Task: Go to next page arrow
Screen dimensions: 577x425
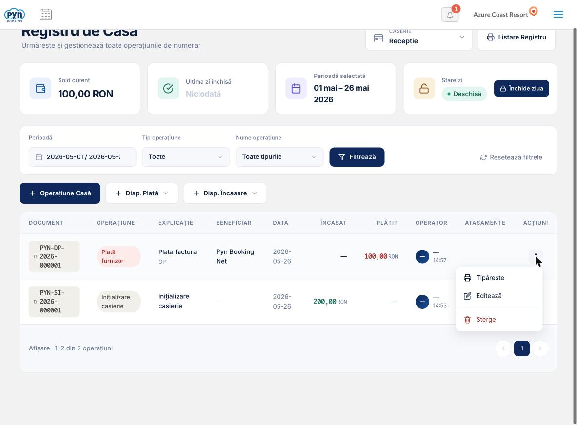Action: (540, 348)
